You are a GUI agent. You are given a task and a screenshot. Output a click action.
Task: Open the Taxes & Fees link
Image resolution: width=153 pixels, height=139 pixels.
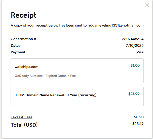[x=21, y=117]
